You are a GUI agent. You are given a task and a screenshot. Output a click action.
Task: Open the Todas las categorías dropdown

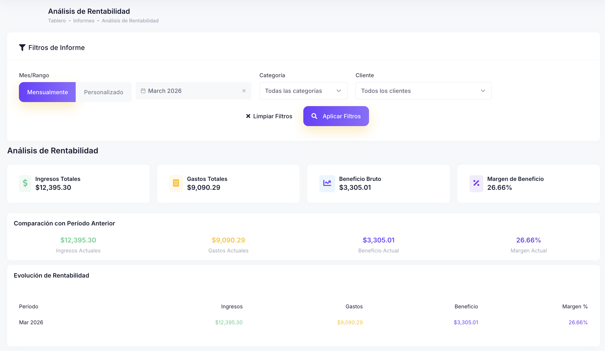click(303, 91)
